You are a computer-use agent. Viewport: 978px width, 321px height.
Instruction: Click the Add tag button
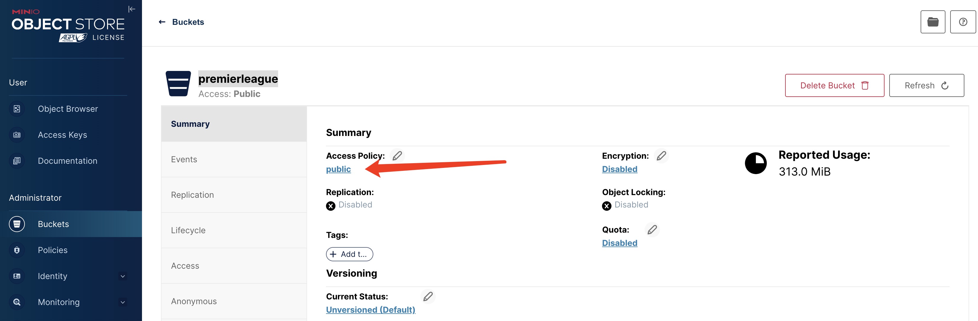(x=349, y=254)
